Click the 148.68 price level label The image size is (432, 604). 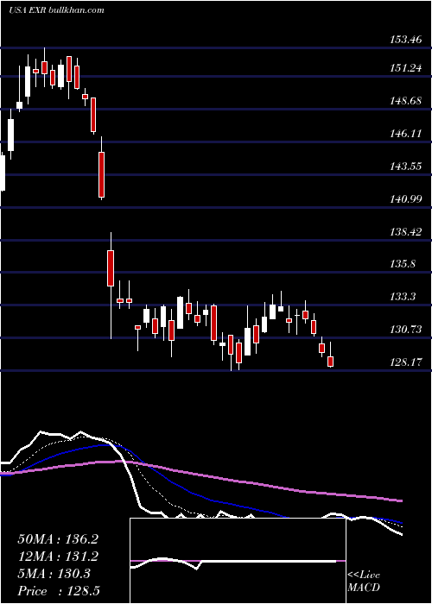pyautogui.click(x=406, y=101)
